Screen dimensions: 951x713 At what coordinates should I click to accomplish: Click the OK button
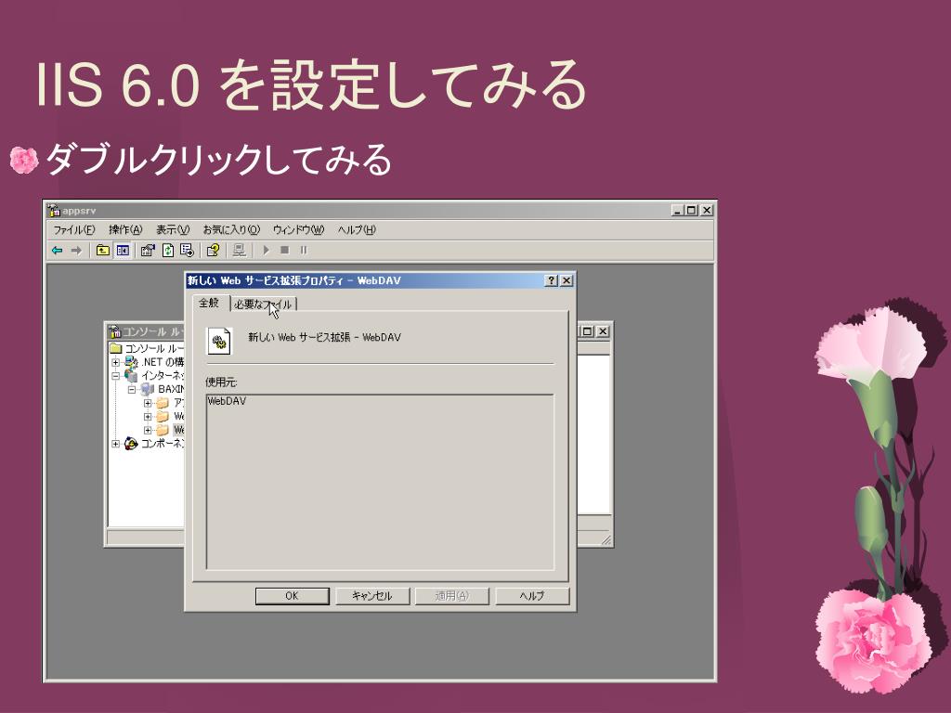[x=292, y=596]
